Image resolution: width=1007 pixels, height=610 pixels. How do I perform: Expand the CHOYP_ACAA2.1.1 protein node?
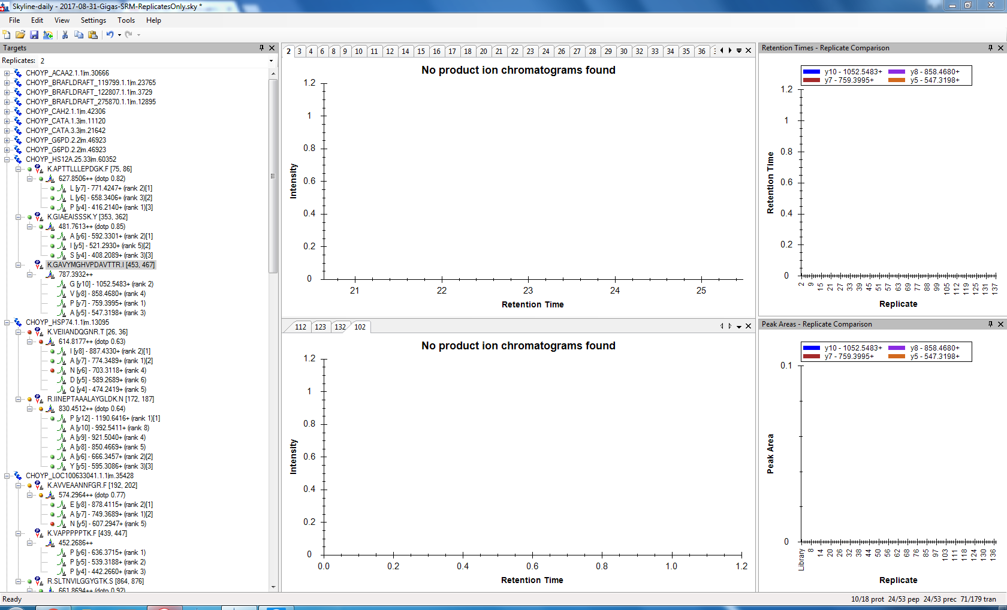[x=7, y=73]
